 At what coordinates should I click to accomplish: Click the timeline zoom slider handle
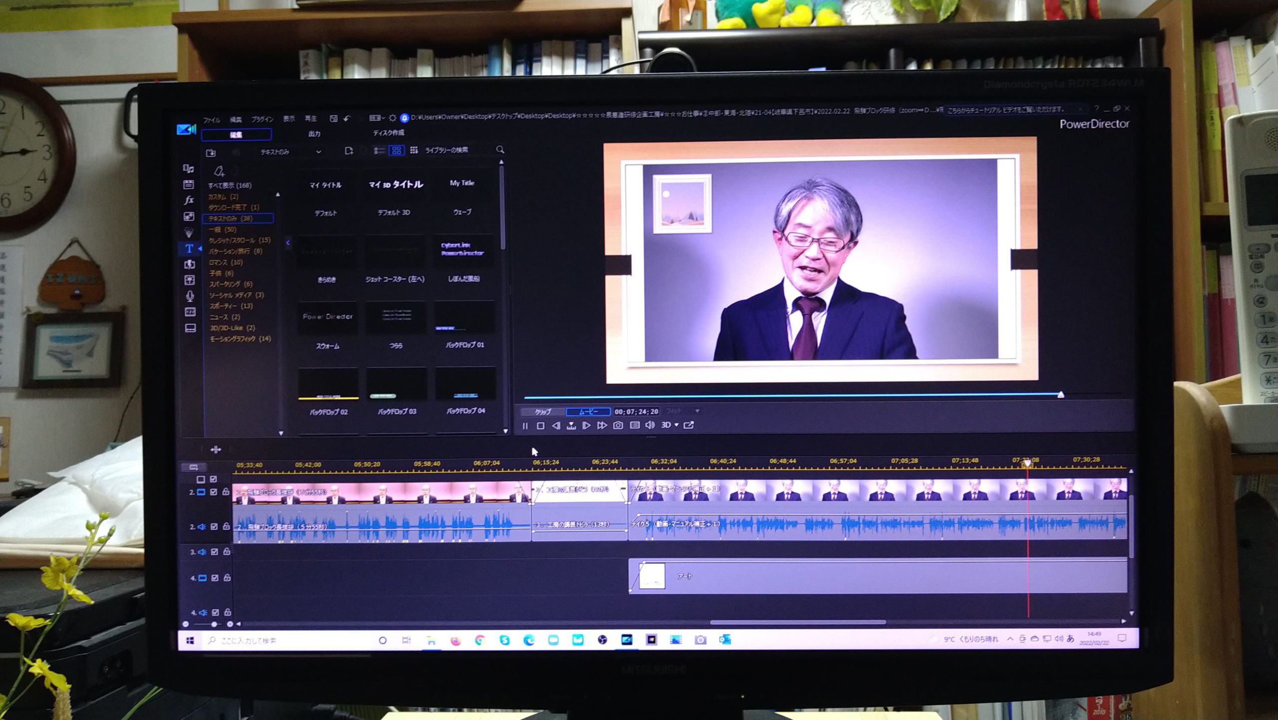point(214,624)
